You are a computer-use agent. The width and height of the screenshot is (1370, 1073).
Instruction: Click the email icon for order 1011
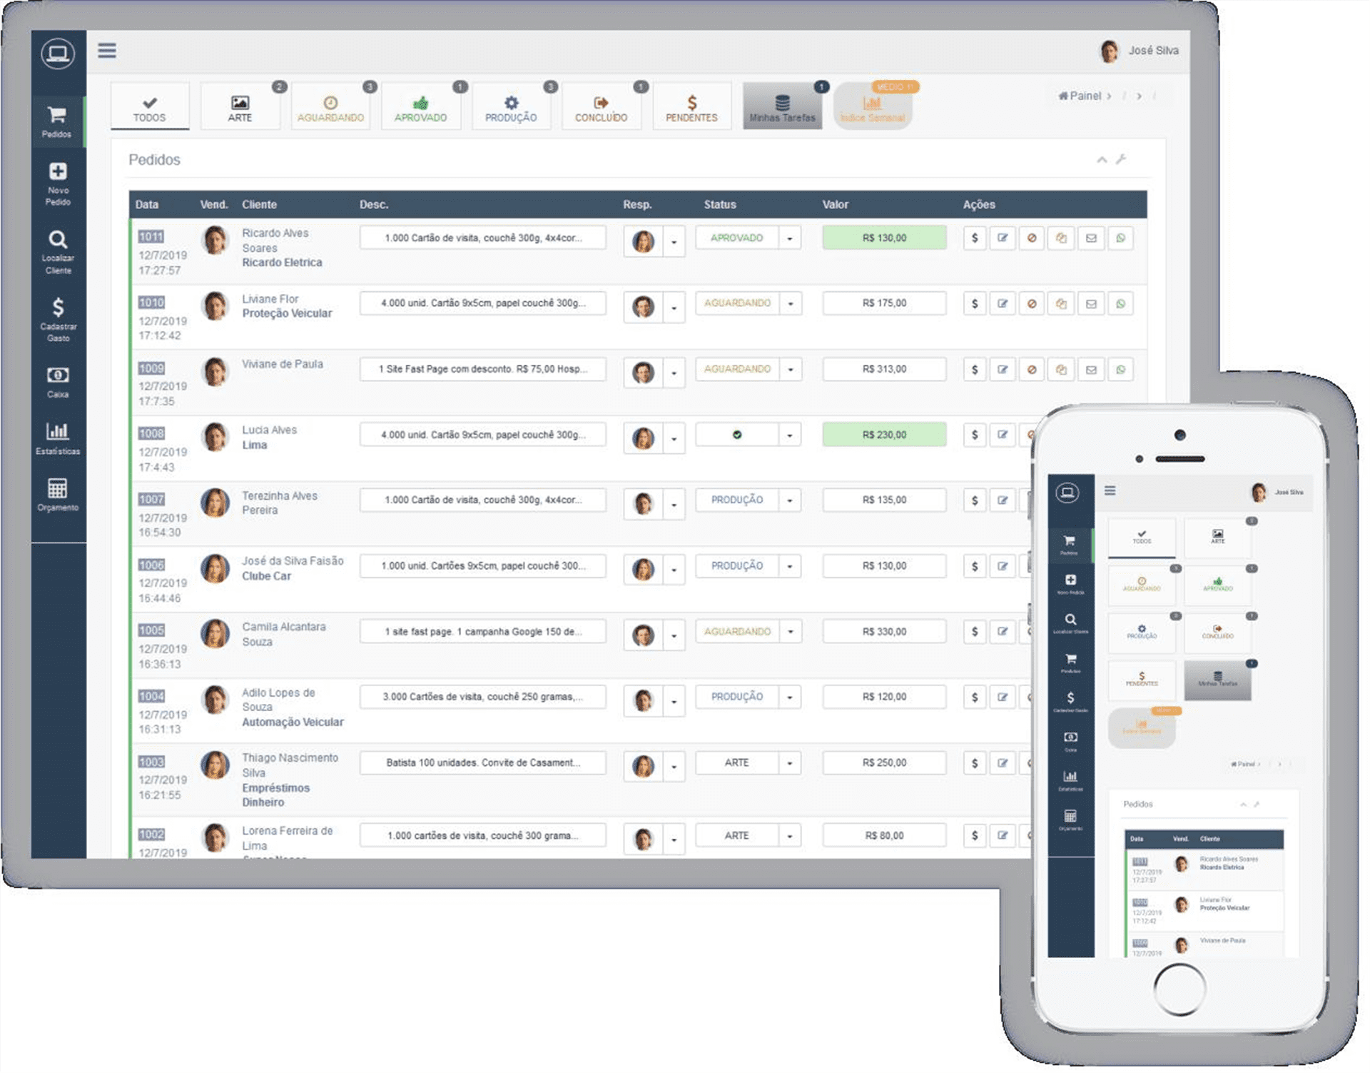coord(1091,238)
